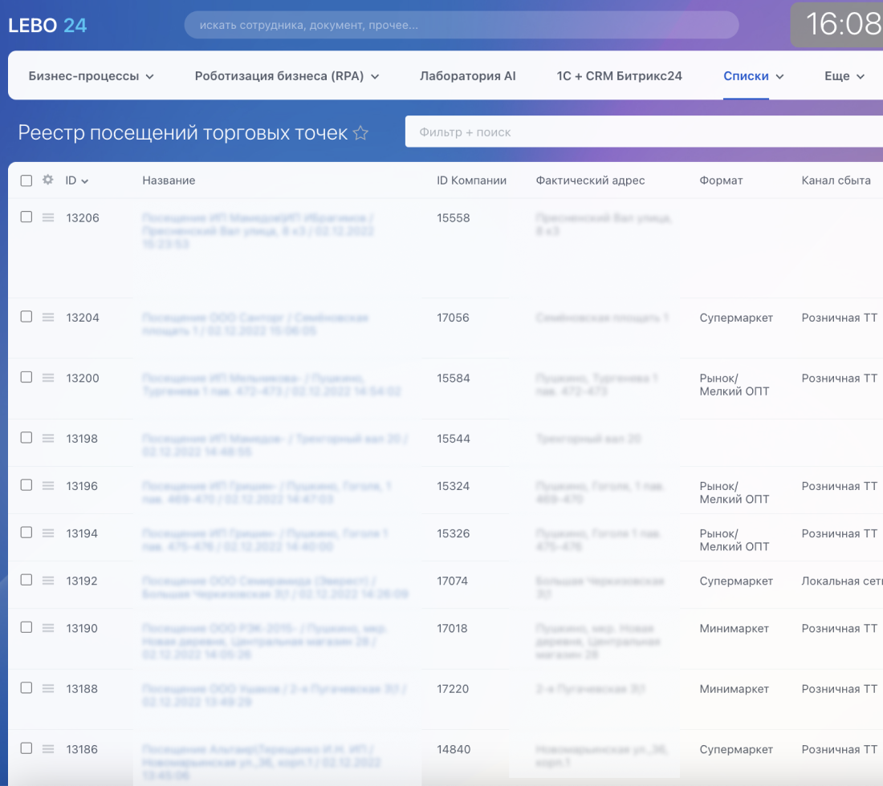Expand the Бизнес-процессы dropdown menu
This screenshot has width=883, height=786.
[x=91, y=76]
